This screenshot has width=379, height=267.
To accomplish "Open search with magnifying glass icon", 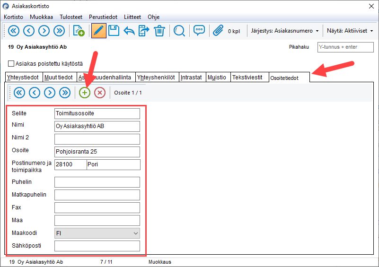I will (179, 31).
